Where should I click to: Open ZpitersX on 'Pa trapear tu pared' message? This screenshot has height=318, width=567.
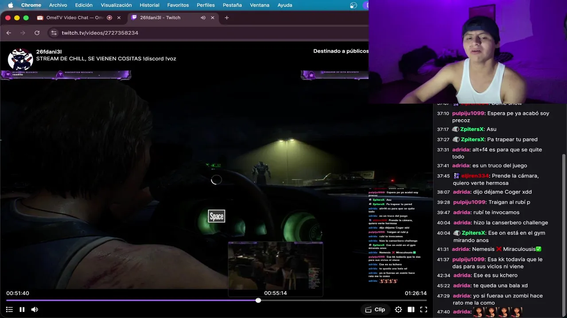tap(472, 140)
